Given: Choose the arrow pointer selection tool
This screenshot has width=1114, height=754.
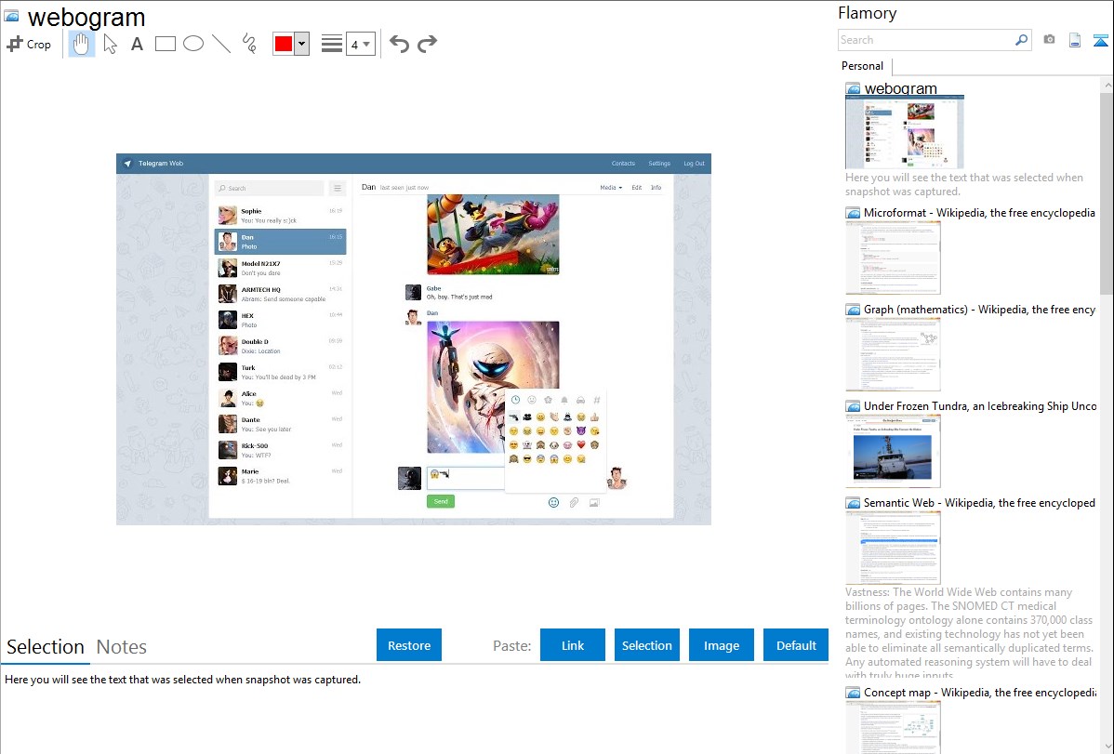Looking at the screenshot, I should pos(110,44).
